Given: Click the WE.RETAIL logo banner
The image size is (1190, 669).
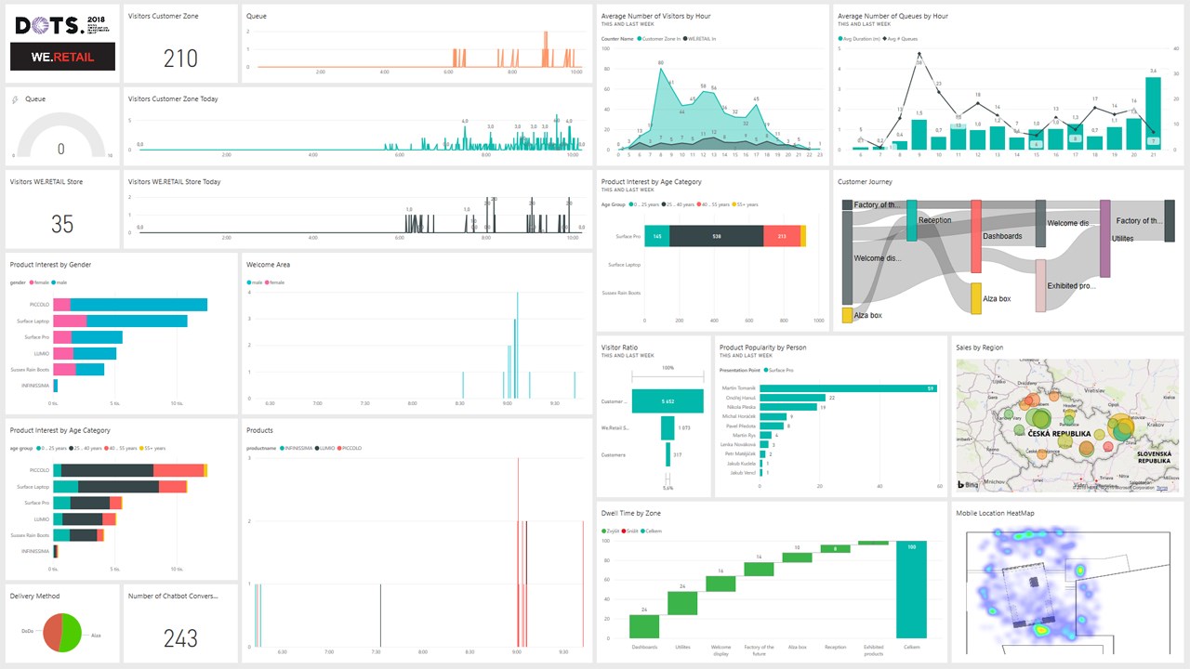Looking at the screenshot, I should click(x=63, y=57).
